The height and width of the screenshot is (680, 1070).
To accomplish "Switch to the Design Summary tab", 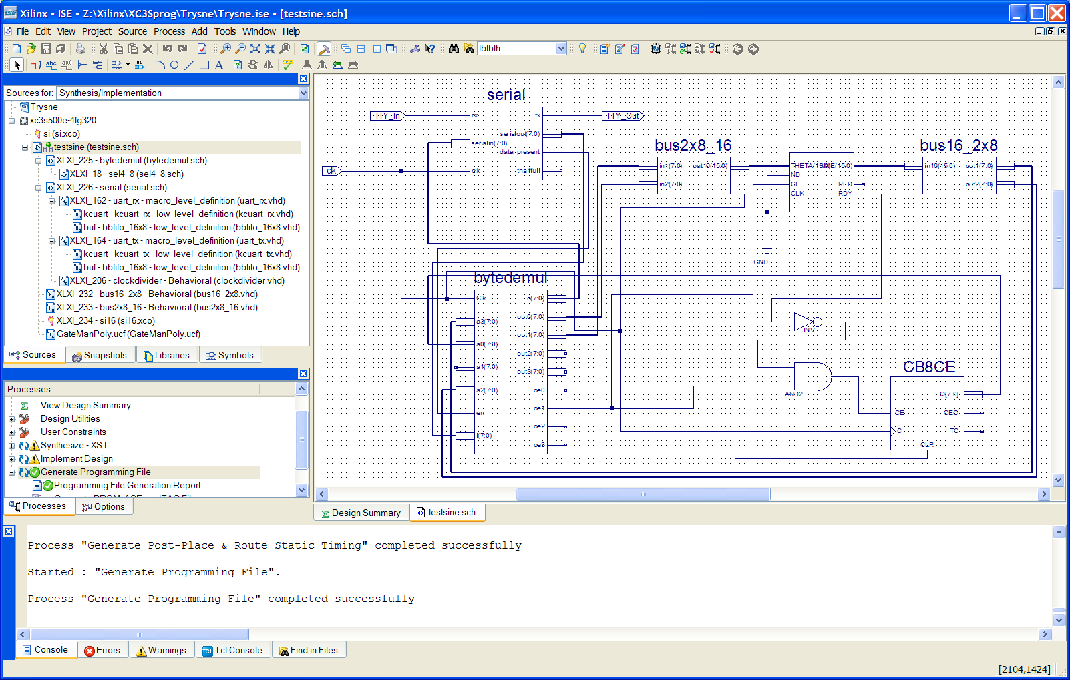I will coord(361,513).
